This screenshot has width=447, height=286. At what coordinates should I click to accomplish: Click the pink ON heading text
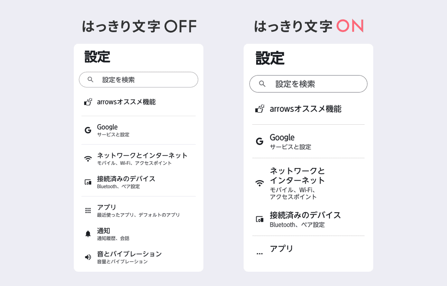350,26
